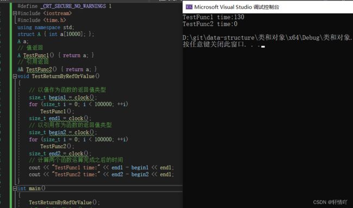Viewport: 353px width, 208px height.
Task: Click the for loop above the TestFunc1() call
Action: [x=78, y=104]
